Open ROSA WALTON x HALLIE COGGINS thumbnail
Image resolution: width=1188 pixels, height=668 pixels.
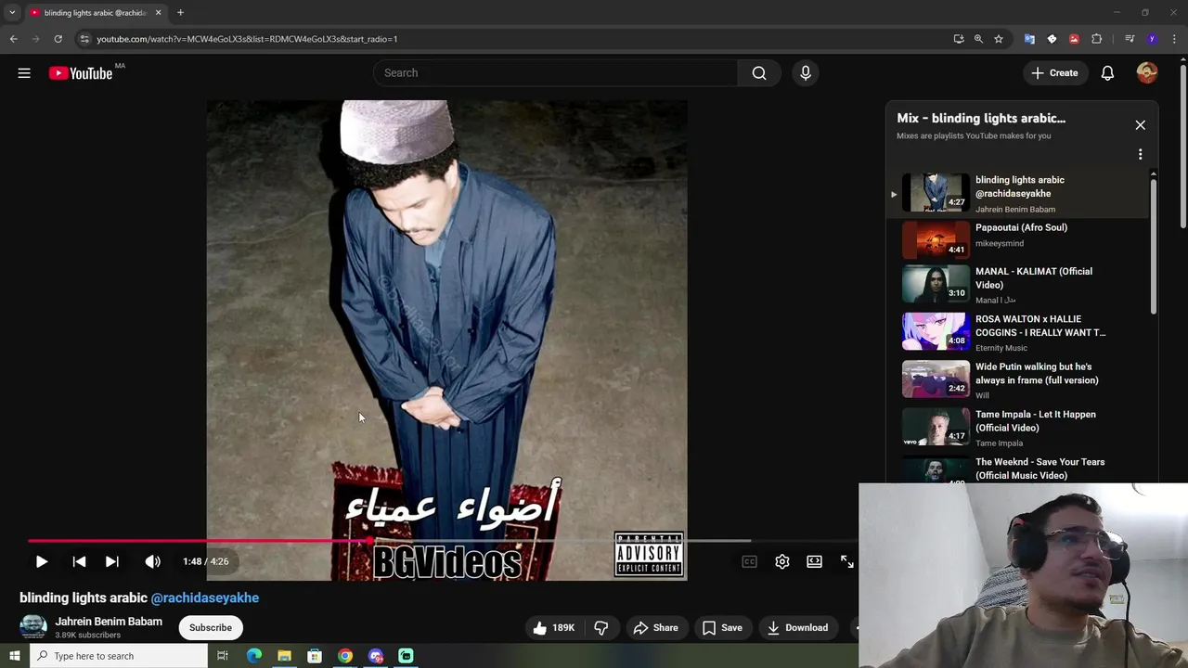click(936, 330)
